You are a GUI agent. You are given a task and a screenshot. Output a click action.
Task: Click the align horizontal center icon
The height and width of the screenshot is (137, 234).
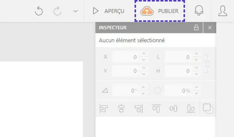pyautogui.click(x=121, y=108)
